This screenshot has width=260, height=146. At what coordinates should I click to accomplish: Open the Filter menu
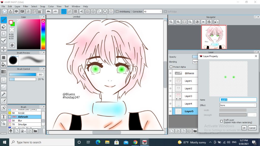click(26, 6)
